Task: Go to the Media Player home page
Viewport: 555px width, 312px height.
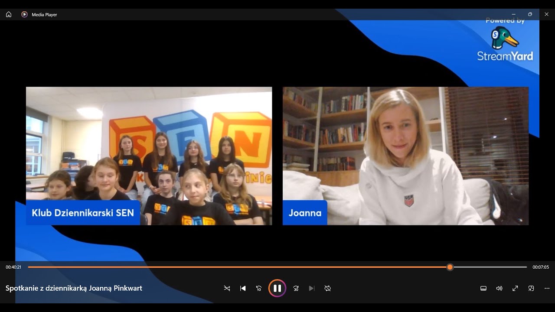Action: click(x=9, y=14)
